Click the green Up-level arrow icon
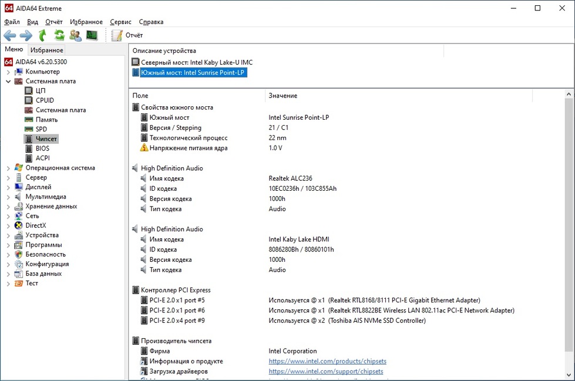Image resolution: width=575 pixels, height=381 pixels. 42,36
